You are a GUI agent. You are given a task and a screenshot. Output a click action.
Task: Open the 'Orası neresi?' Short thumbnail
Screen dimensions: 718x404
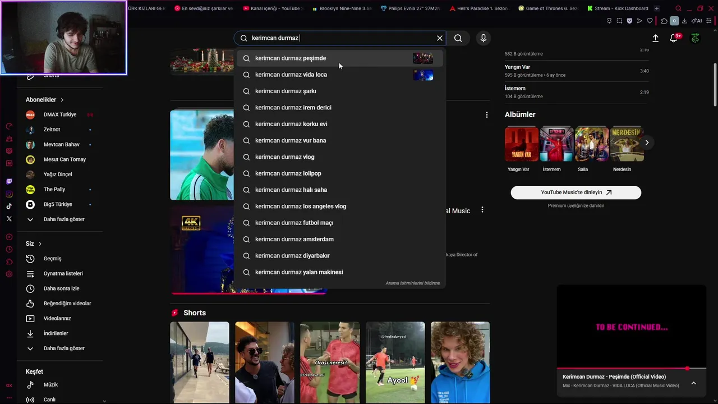pos(330,362)
